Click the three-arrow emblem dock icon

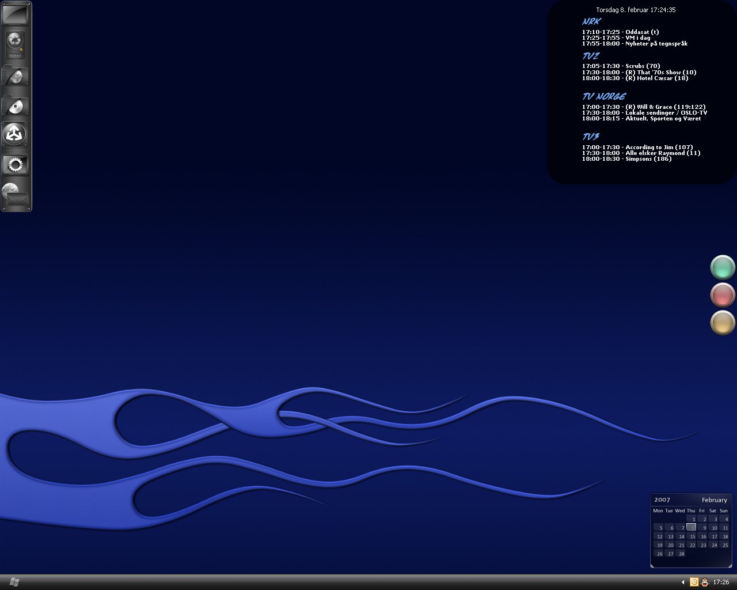15,135
